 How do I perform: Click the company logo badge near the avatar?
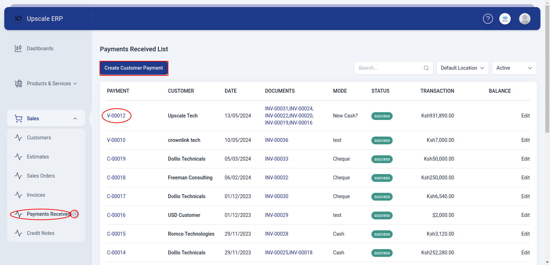(505, 18)
